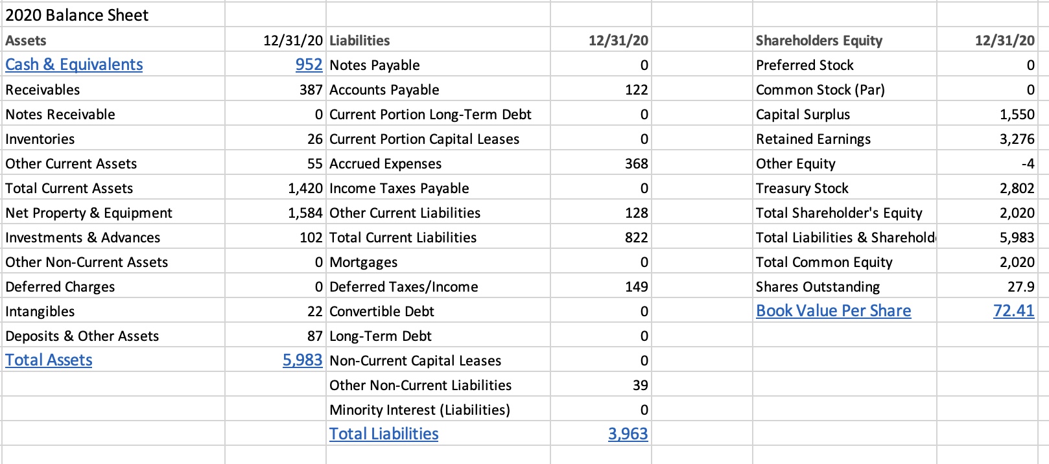Open the Total Assets link
Screen dimensions: 1049x464
click(49, 360)
